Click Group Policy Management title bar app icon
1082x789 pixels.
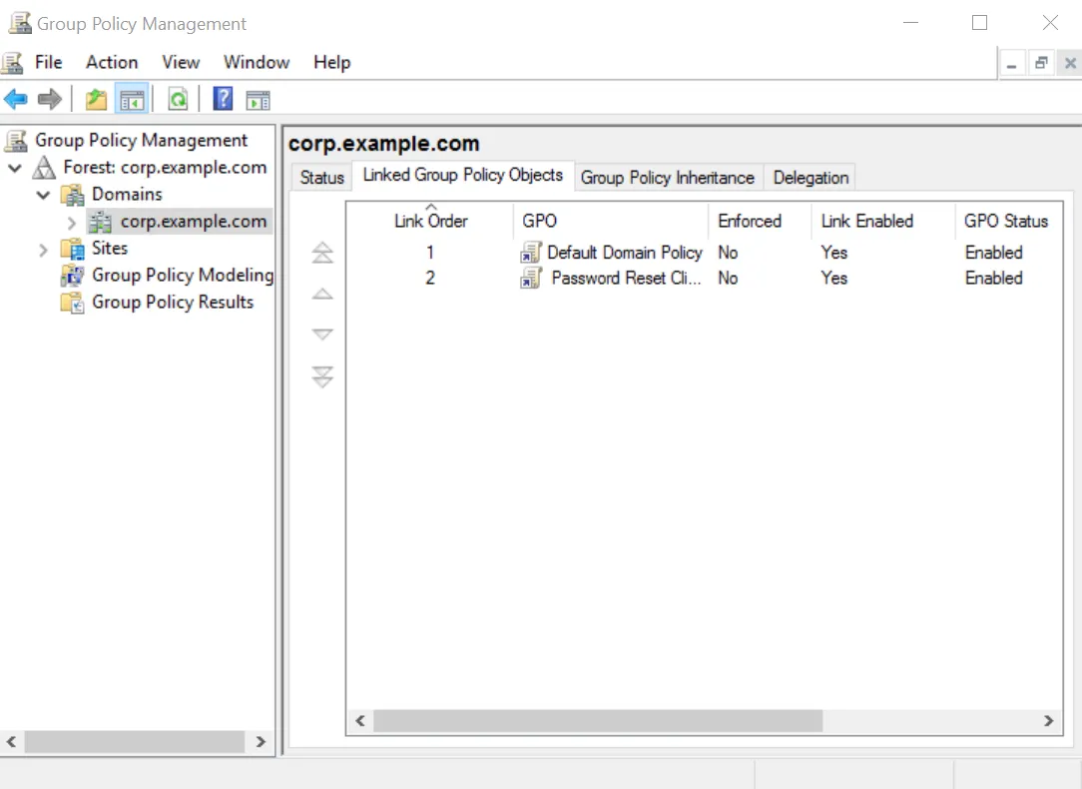20,23
